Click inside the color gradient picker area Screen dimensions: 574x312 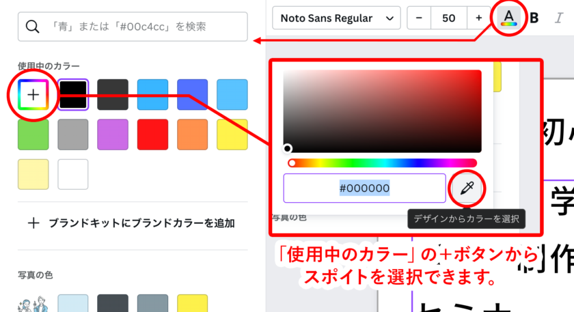pyautogui.click(x=382, y=111)
